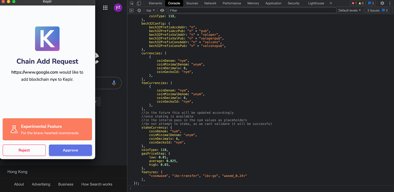Click the console Filter input field

(x=252, y=11)
